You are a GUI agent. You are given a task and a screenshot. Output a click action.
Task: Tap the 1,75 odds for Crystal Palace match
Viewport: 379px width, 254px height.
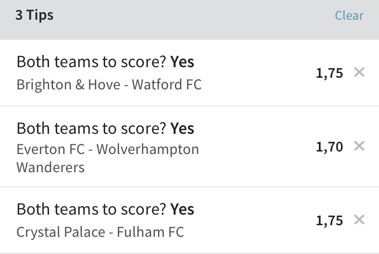329,221
